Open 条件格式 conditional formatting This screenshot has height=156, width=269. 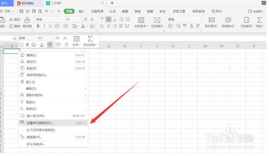212,22
